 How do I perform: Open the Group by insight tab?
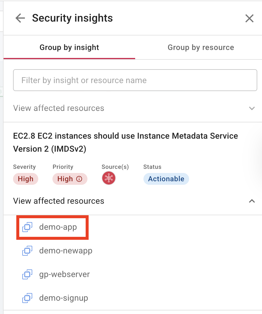click(x=69, y=47)
